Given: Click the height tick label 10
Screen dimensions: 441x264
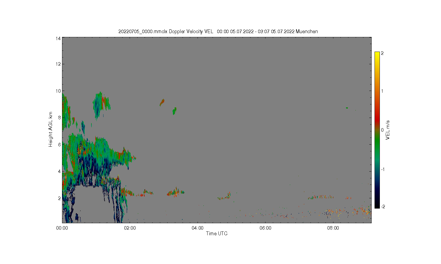Looking at the screenshot, I should point(59,91).
